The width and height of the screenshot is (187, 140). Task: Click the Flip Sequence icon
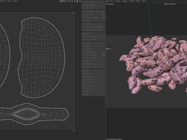[x=83, y=86]
